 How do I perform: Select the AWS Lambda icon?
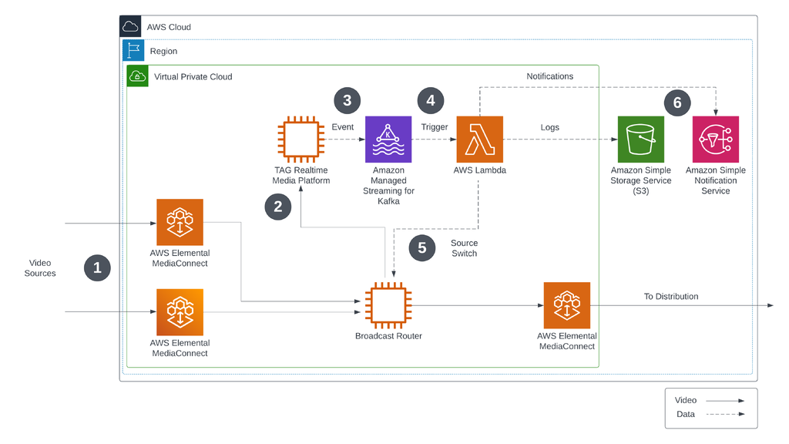tap(479, 140)
